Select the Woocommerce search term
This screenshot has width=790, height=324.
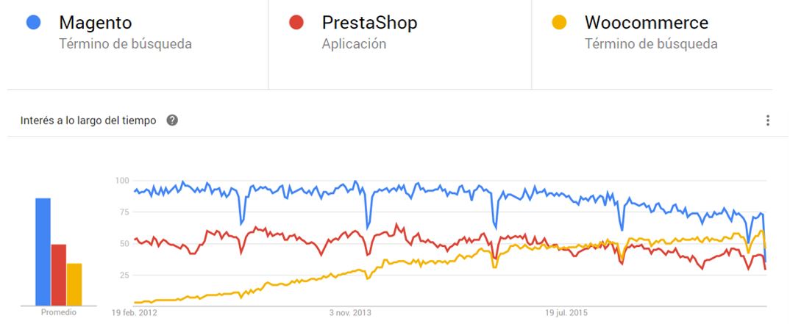click(647, 23)
